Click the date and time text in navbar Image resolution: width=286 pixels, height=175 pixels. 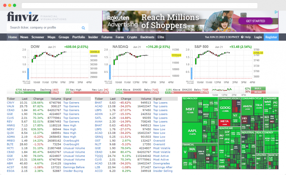click(222, 37)
